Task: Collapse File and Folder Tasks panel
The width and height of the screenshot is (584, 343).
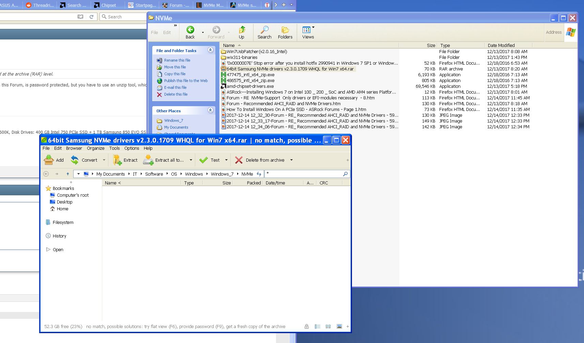Action: [x=210, y=50]
